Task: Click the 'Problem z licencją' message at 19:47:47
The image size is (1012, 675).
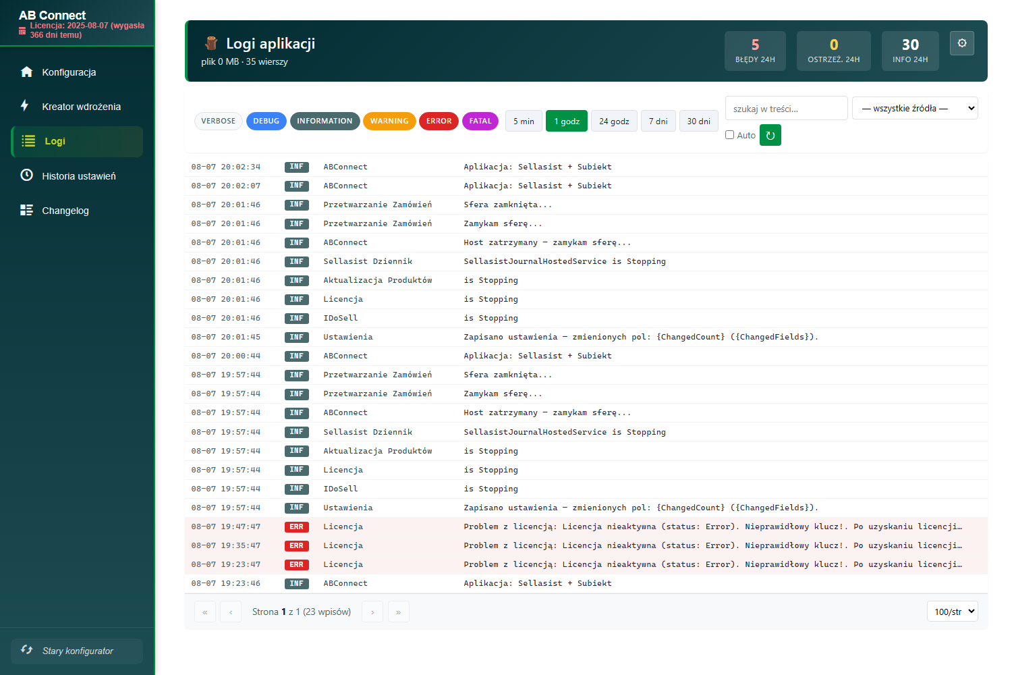Action: pos(713,526)
